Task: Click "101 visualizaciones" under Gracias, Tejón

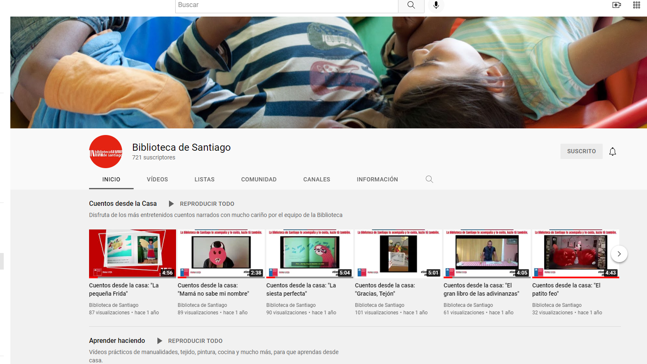Action: (x=377, y=313)
